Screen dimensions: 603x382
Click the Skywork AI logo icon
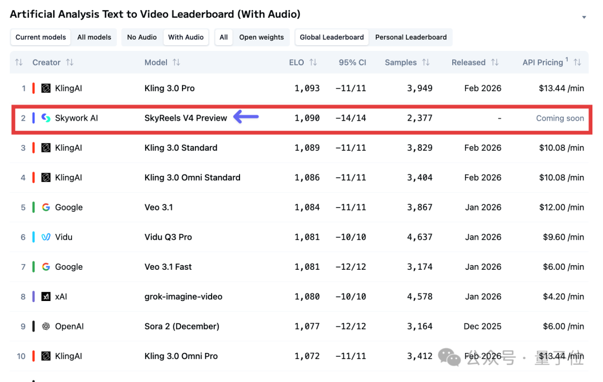(x=46, y=118)
